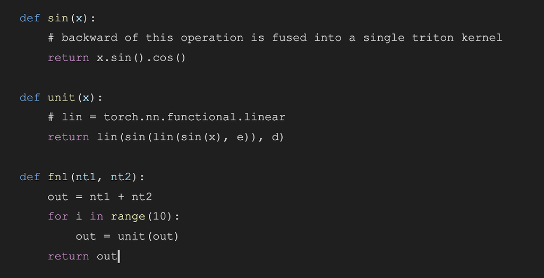Viewport: 544px width, 278px height.
Task: Click the out = nt1 + nt2 line
Action: click(x=100, y=197)
